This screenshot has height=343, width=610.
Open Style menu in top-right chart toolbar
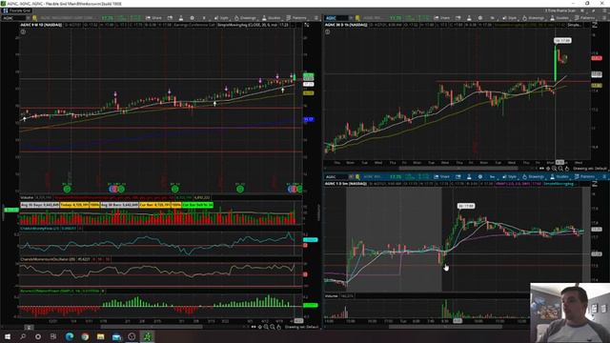coord(510,18)
